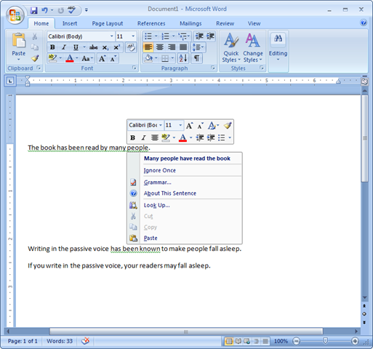
Task: Open Font dialog box launcher
Action: click(135, 68)
